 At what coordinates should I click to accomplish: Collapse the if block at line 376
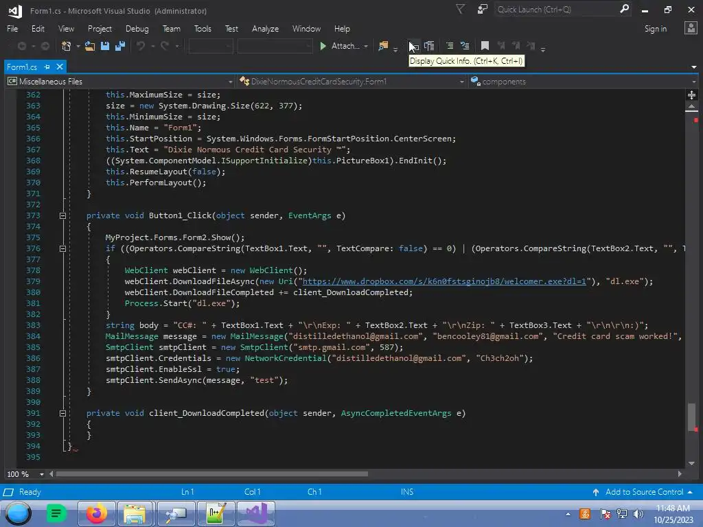(x=62, y=248)
